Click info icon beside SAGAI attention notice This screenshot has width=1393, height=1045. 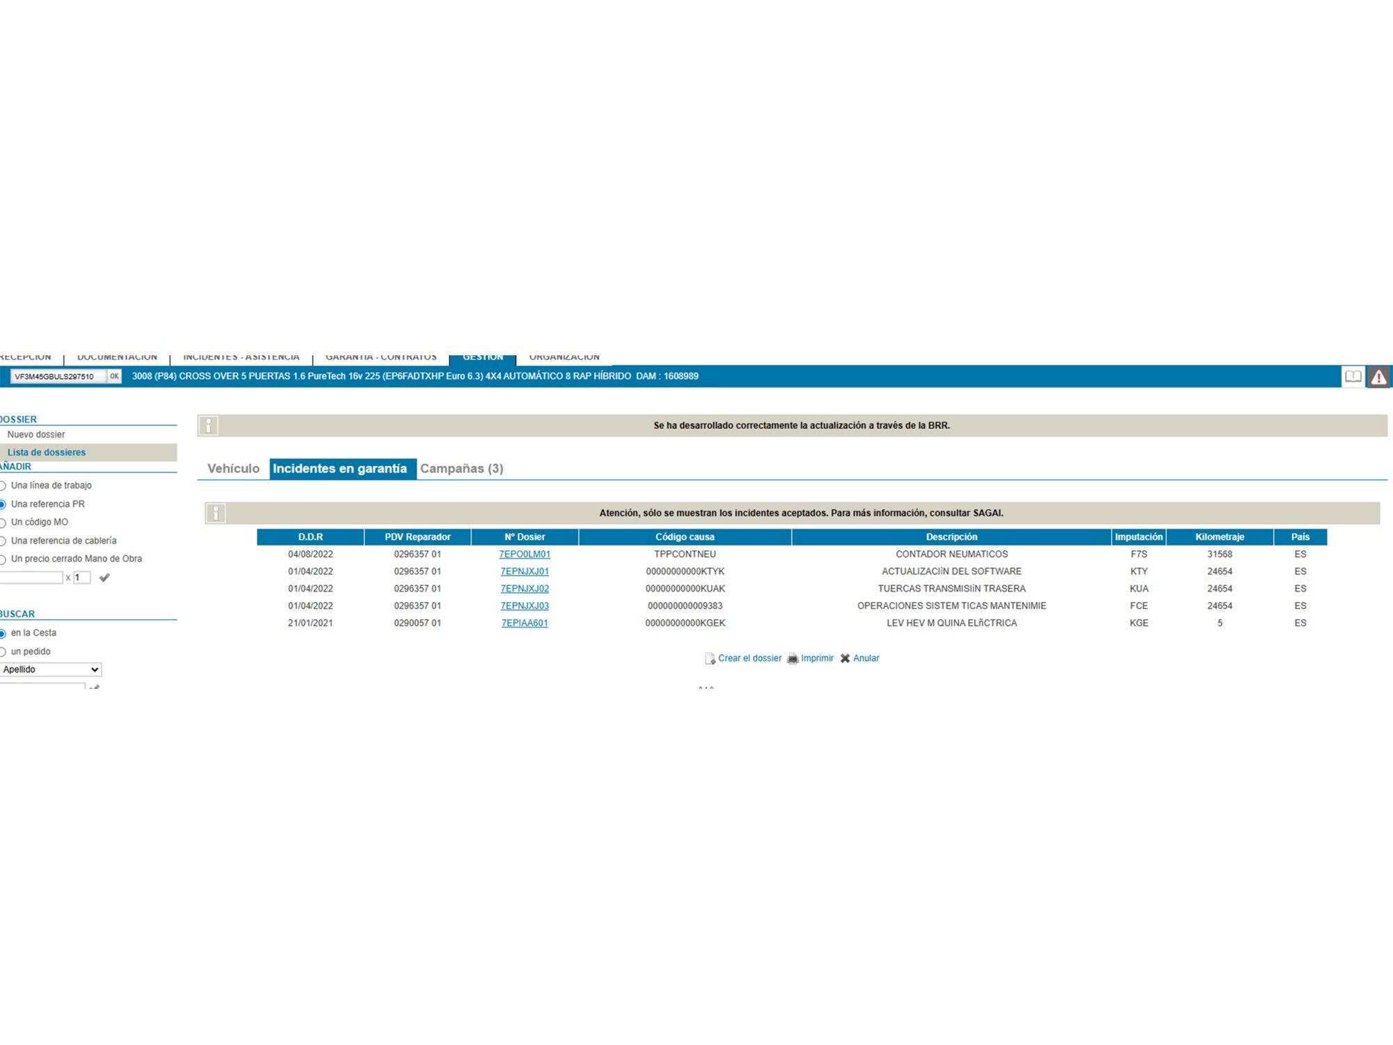pos(216,513)
